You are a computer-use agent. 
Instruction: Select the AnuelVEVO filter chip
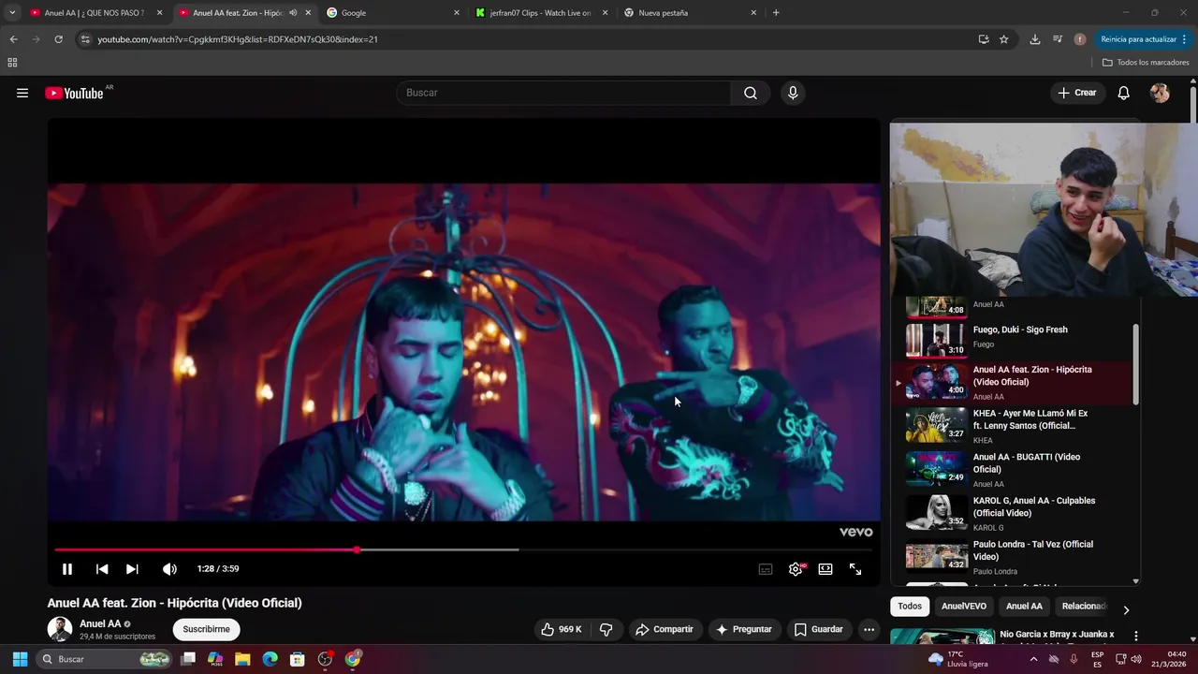coord(964,607)
